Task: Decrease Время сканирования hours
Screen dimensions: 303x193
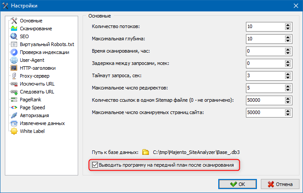Action: [288, 53]
